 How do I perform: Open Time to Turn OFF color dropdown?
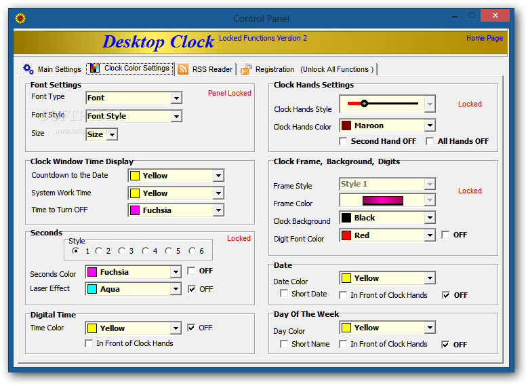218,210
